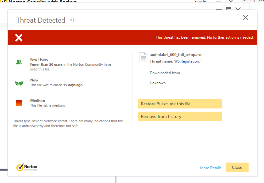Close the Threat Detected dialog with X

pyautogui.click(x=245, y=18)
